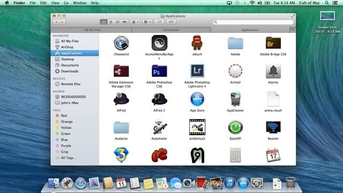Select the arena.result file
The width and height of the screenshot is (343, 193).
click(x=273, y=99)
